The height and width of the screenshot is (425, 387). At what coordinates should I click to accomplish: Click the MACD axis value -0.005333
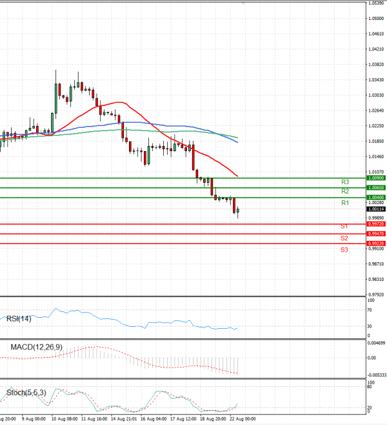tap(376, 375)
